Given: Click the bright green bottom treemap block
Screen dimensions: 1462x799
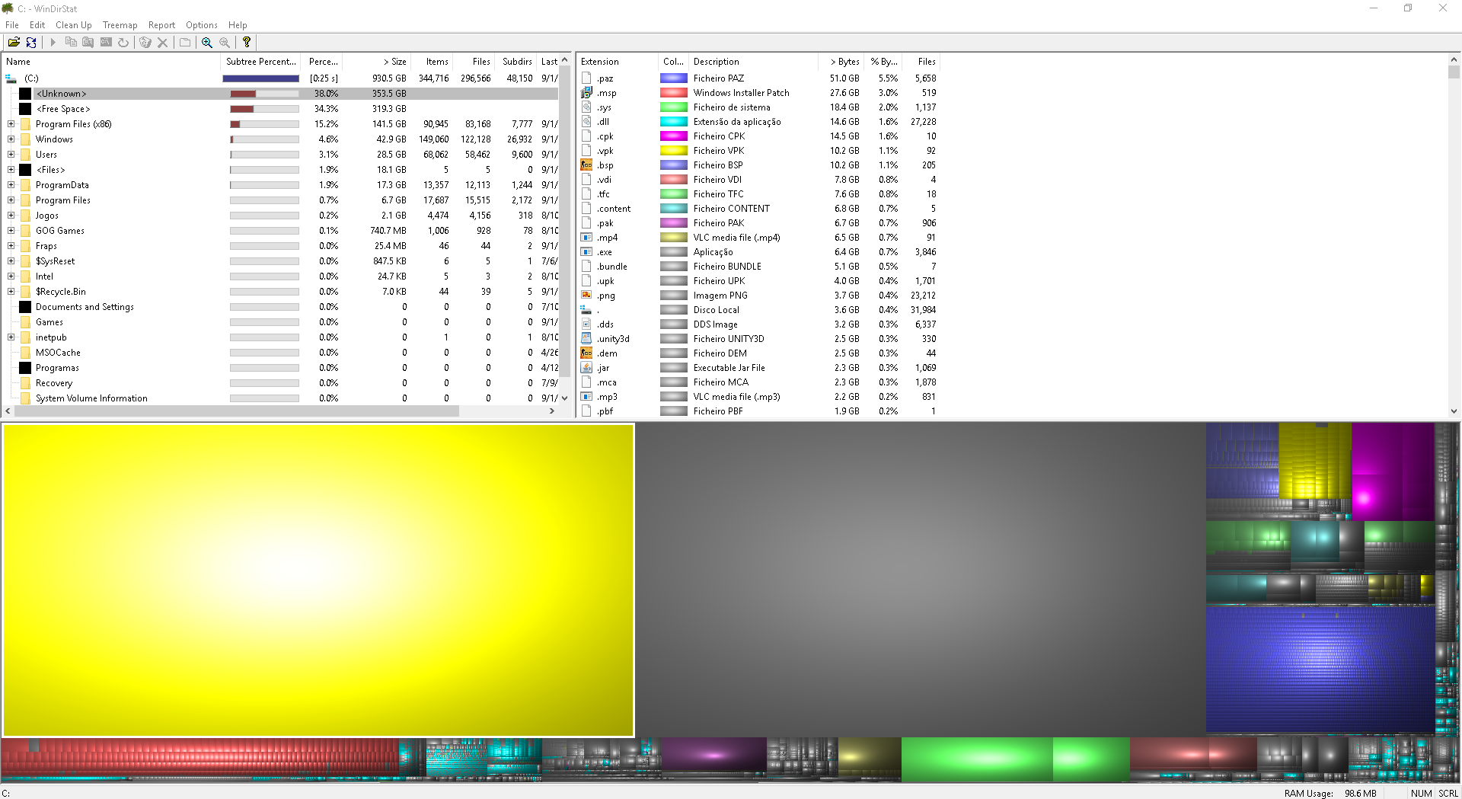Looking at the screenshot, I should point(977,759).
